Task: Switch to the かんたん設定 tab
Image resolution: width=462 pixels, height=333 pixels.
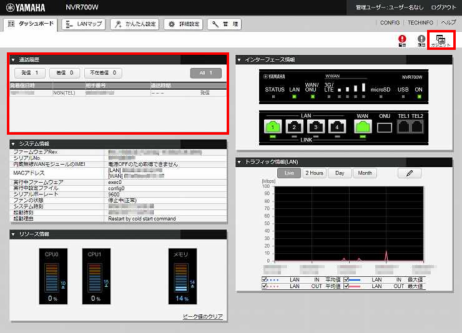Action: 135,24
